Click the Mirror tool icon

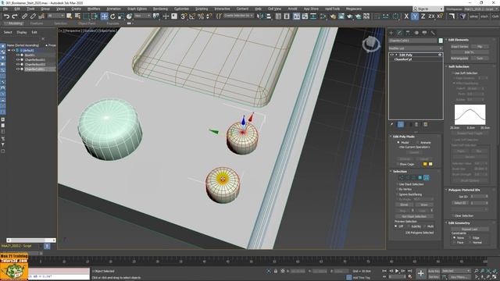point(260,16)
